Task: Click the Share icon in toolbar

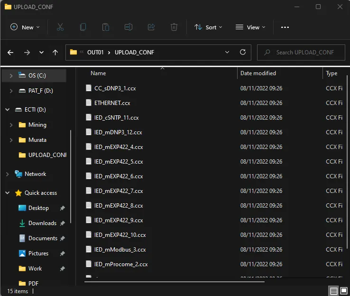Action: [x=151, y=27]
